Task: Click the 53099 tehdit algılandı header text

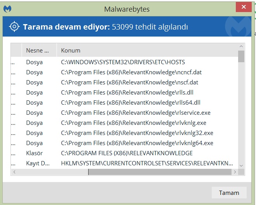Action: [150, 27]
